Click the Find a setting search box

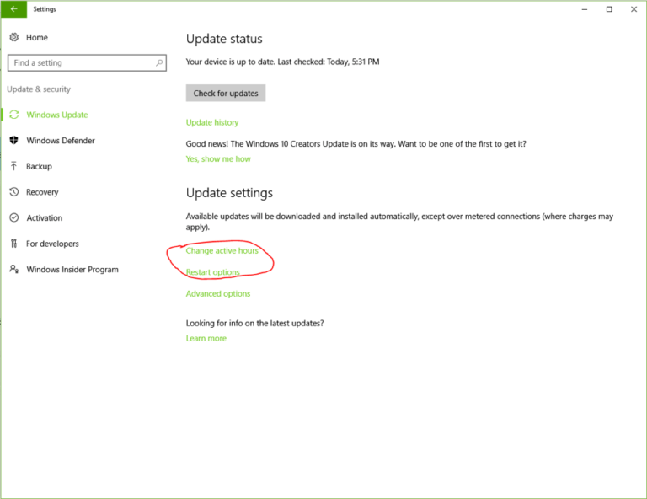click(87, 62)
